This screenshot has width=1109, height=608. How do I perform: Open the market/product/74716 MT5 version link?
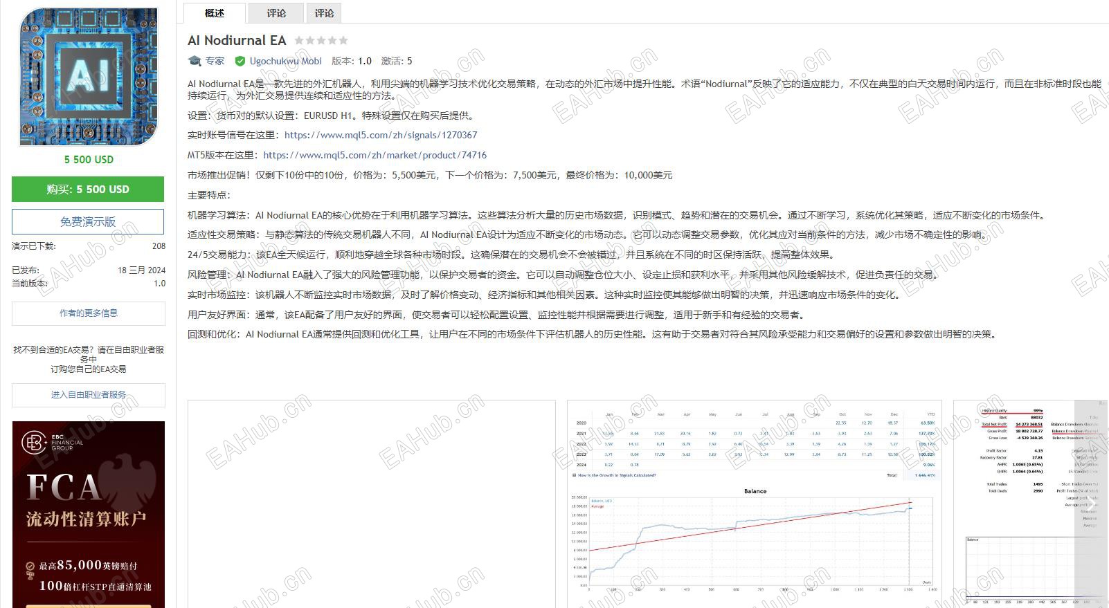coord(375,155)
